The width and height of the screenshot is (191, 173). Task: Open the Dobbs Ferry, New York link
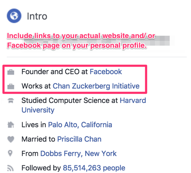click(x=78, y=154)
